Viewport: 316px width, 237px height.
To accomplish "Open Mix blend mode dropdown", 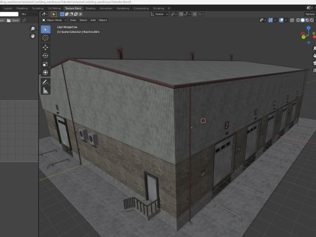I will pyautogui.click(x=29, y=14).
